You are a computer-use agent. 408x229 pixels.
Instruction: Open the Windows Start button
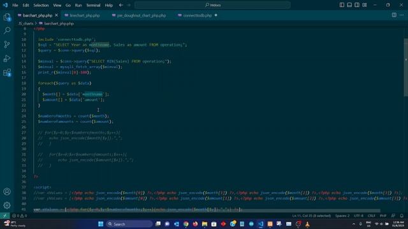pyautogui.click(x=101, y=224)
